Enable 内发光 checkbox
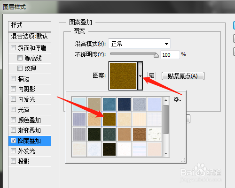235x188 pixels. point(13,99)
